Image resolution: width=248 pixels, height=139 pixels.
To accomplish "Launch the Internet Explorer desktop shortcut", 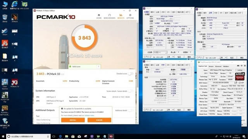I will tap(15, 5).
